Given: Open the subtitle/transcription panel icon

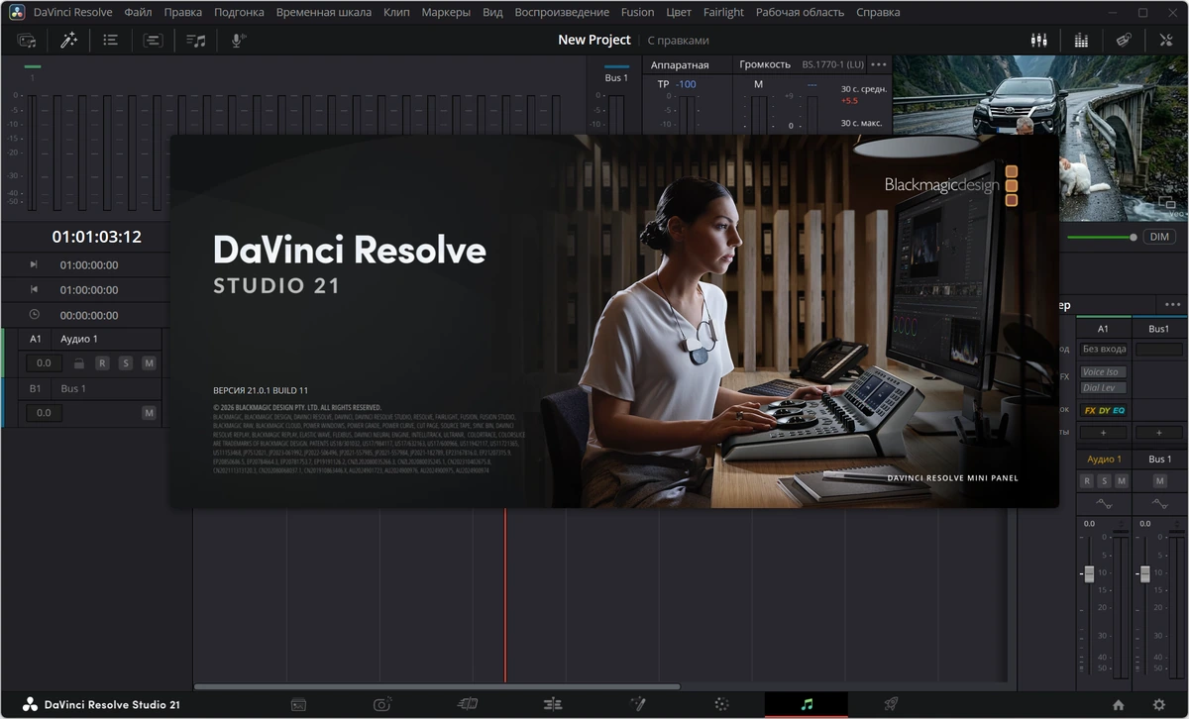Looking at the screenshot, I should 153,41.
